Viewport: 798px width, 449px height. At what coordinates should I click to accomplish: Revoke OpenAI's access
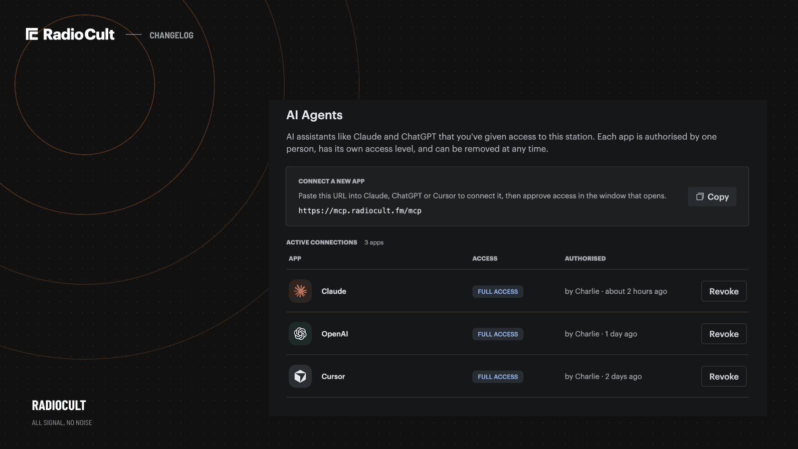click(724, 334)
